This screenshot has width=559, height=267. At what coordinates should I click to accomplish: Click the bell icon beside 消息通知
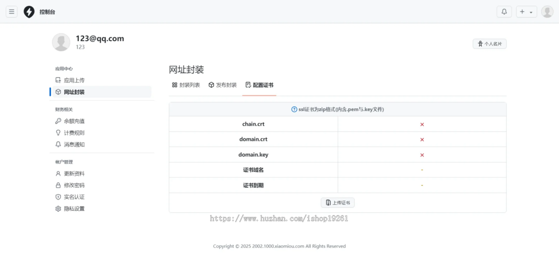58,144
